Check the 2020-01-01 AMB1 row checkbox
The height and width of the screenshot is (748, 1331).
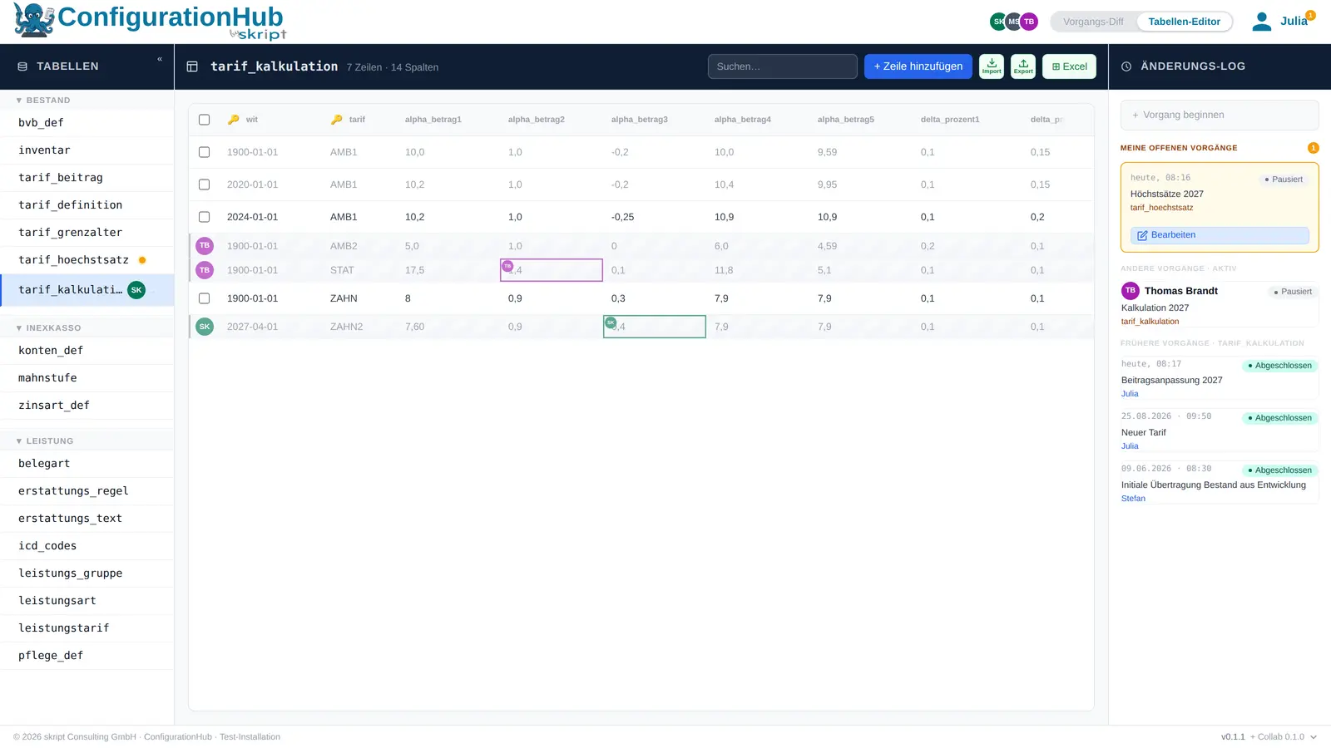[x=204, y=185]
